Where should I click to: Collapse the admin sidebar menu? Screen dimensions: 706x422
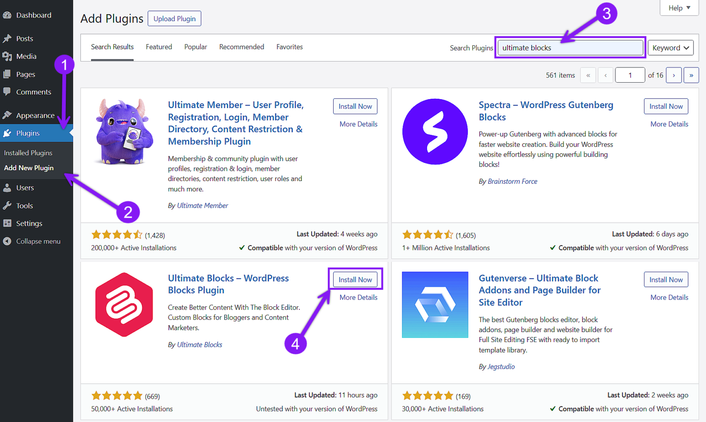32,241
